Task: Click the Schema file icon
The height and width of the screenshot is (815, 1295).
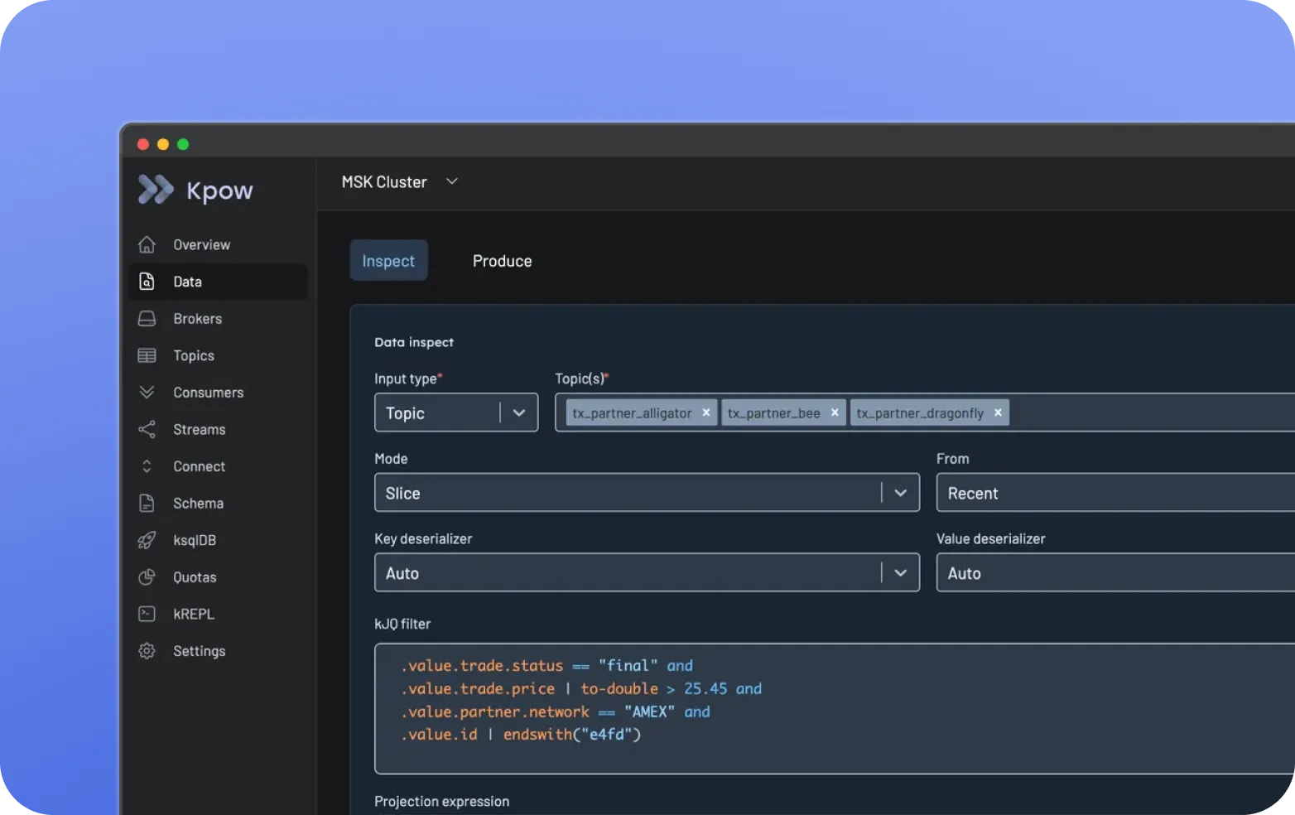Action: tap(147, 503)
